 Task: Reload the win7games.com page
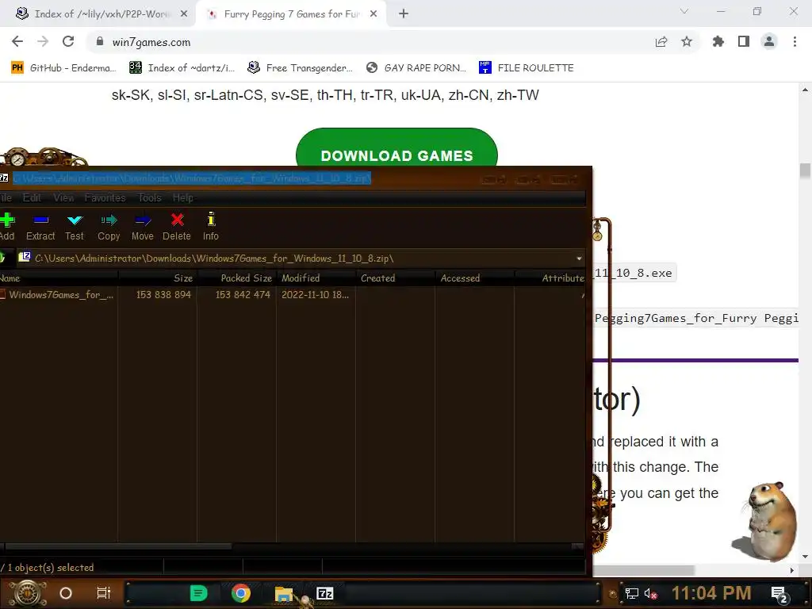tap(68, 41)
